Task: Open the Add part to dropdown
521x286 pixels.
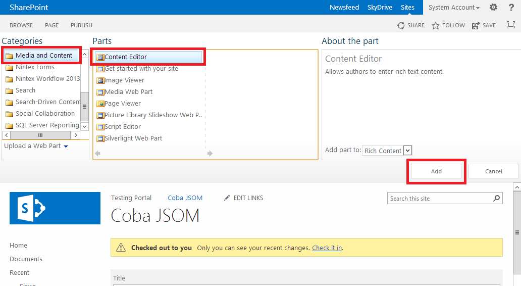Action: [x=408, y=151]
